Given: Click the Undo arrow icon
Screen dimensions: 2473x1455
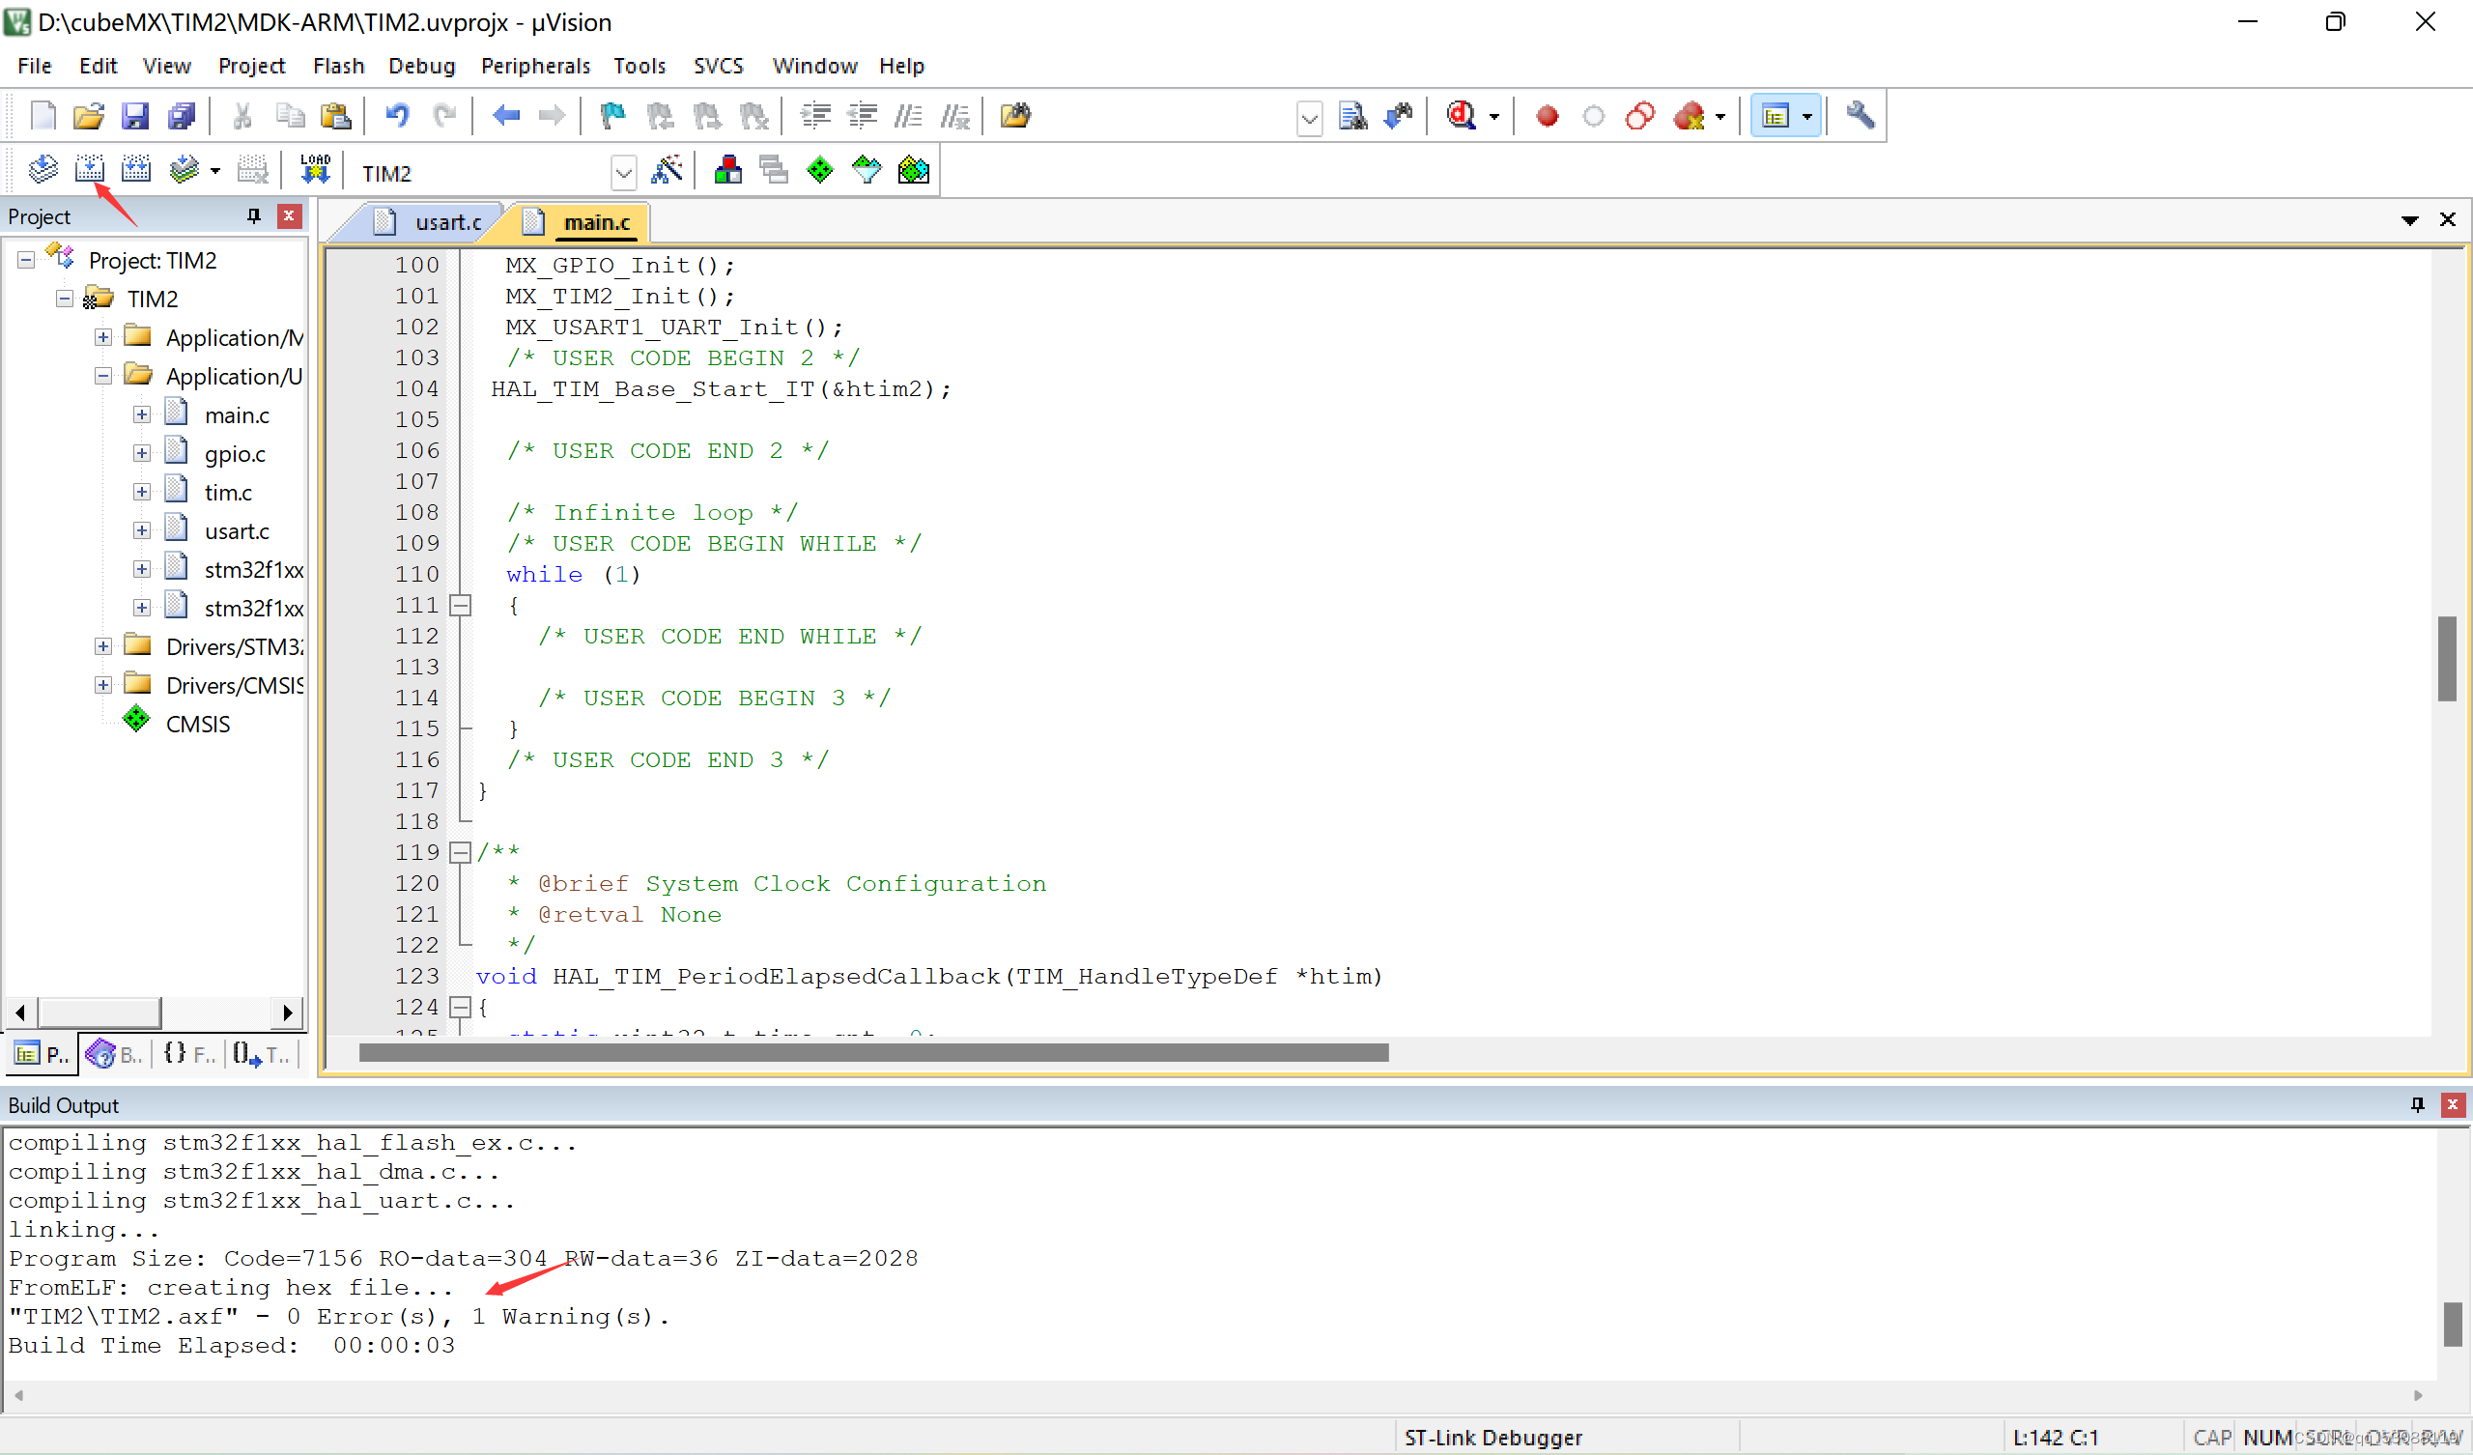Looking at the screenshot, I should (x=396, y=116).
